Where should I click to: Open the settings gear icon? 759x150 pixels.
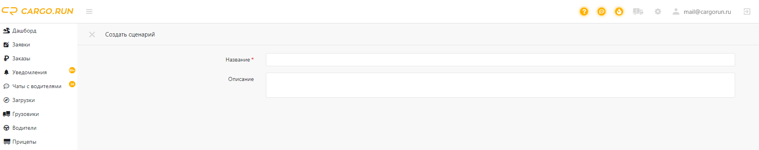[658, 12]
